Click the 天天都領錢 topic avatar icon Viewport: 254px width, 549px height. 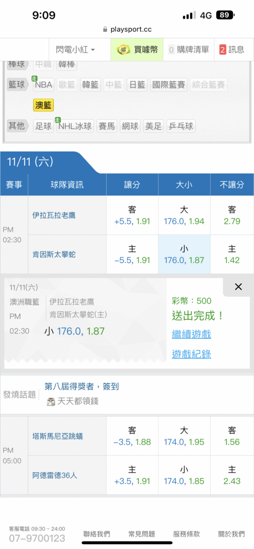click(51, 401)
